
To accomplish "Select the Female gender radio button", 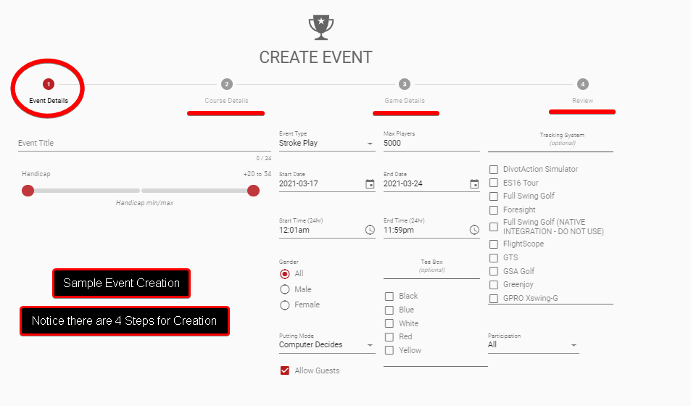I will coord(285,304).
